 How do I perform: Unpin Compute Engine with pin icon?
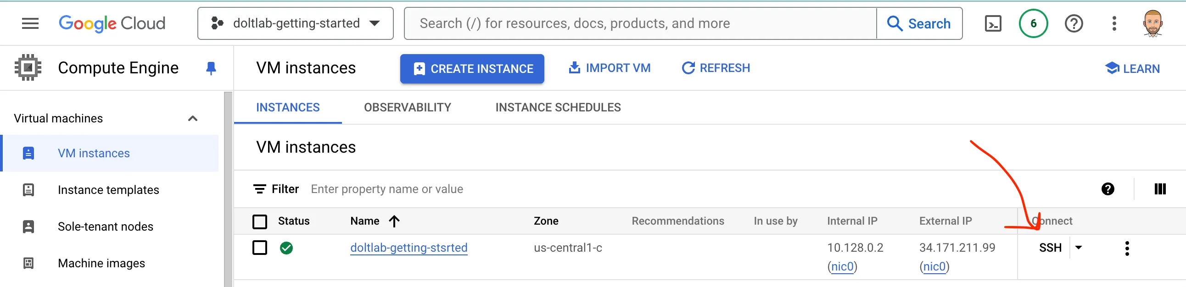[x=211, y=68]
